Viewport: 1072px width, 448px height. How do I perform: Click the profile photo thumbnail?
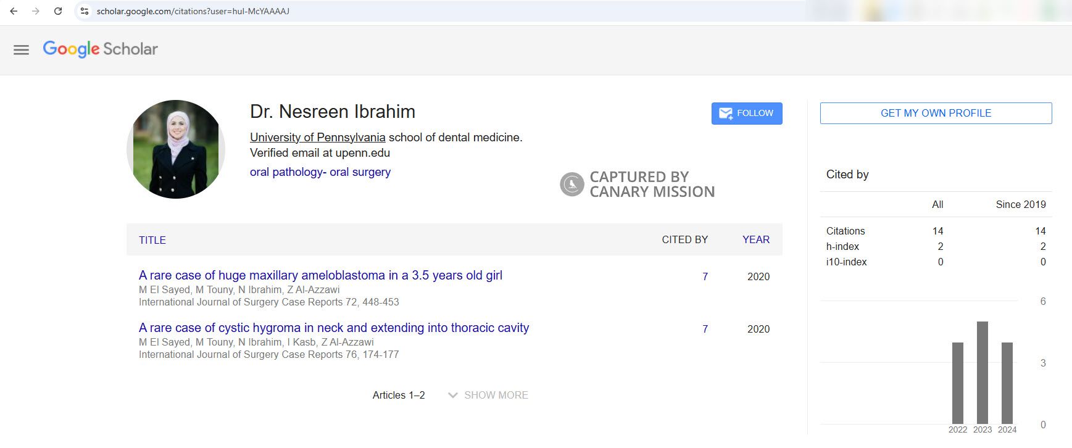point(176,149)
